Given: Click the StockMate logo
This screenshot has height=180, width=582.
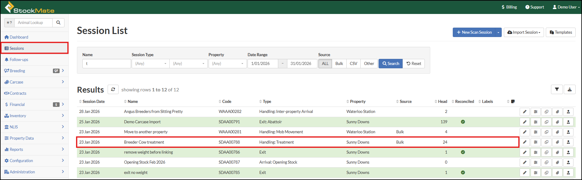Looking at the screenshot, I should (30, 7).
